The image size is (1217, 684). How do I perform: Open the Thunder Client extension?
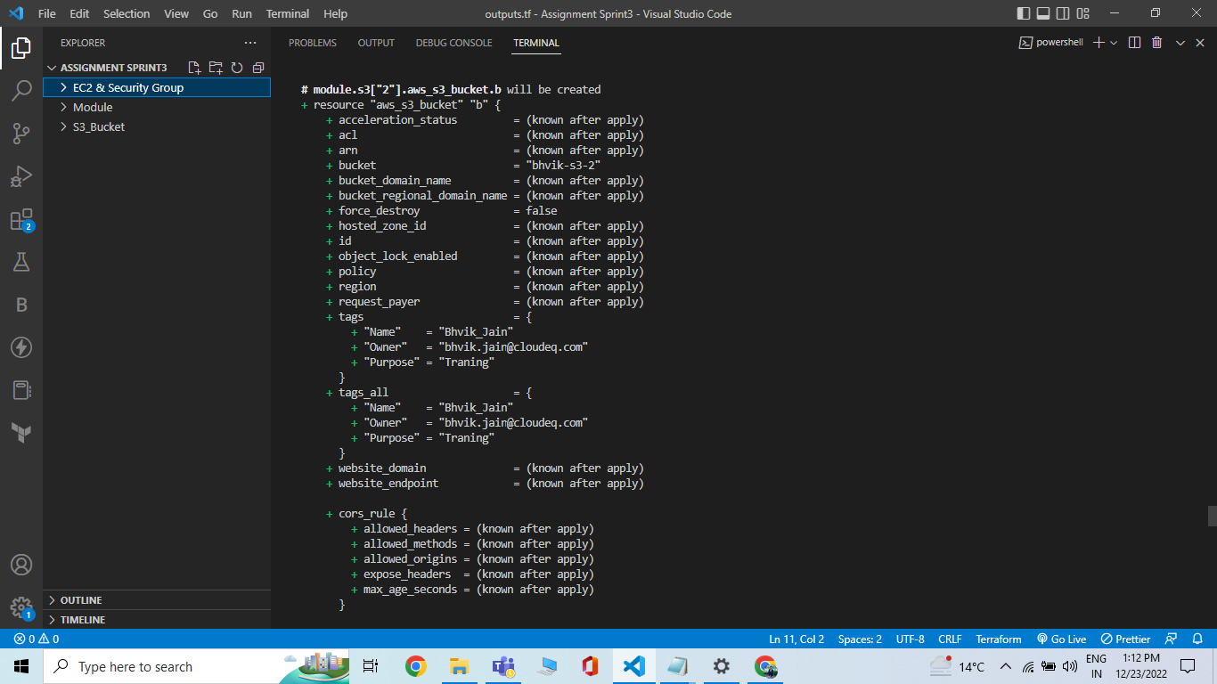(x=21, y=346)
